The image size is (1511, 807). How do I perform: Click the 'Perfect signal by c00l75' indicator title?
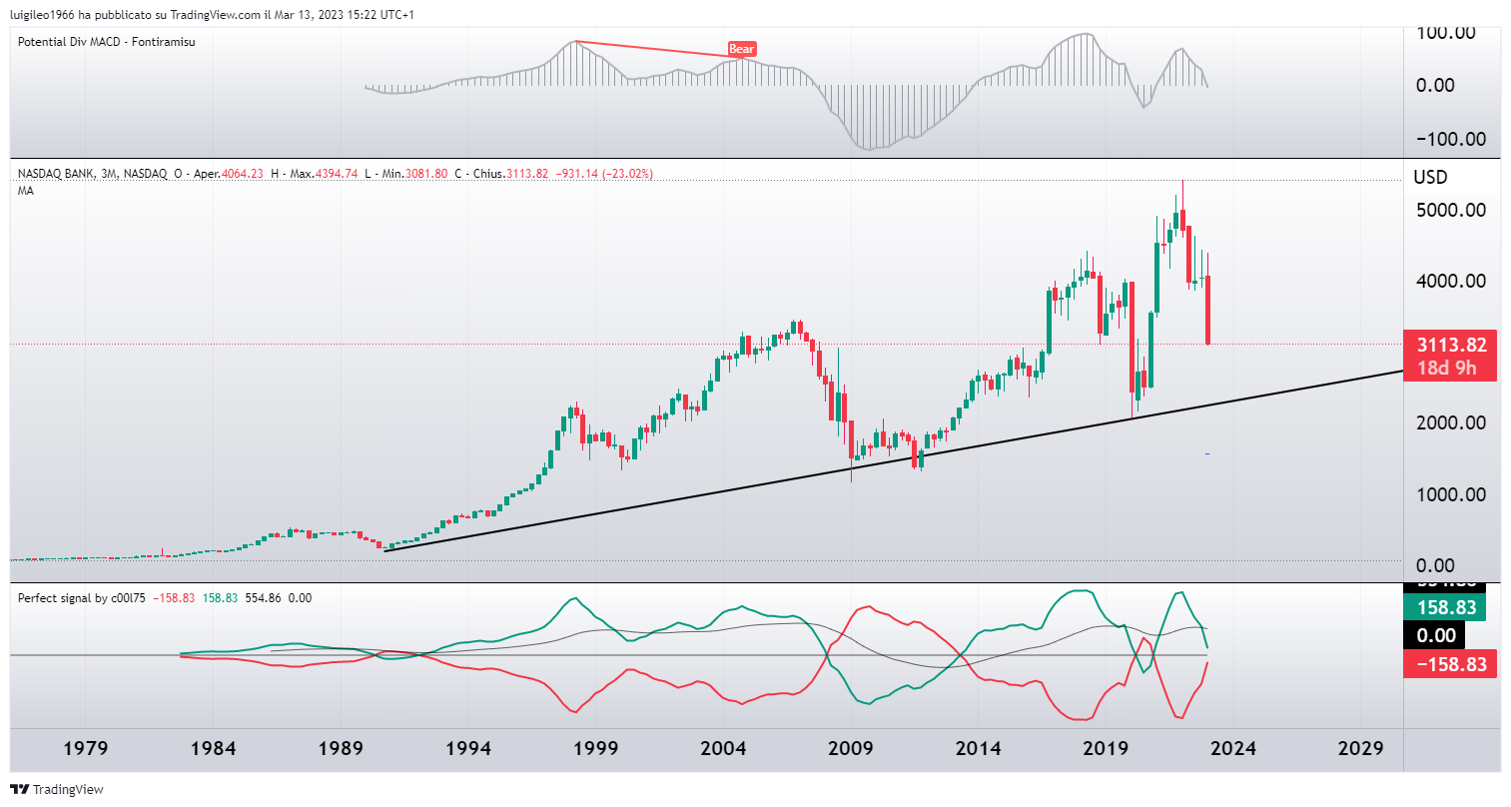point(82,598)
